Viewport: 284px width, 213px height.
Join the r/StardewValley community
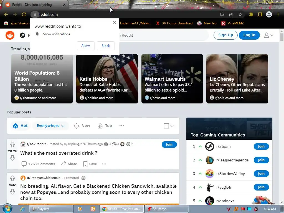(261, 174)
